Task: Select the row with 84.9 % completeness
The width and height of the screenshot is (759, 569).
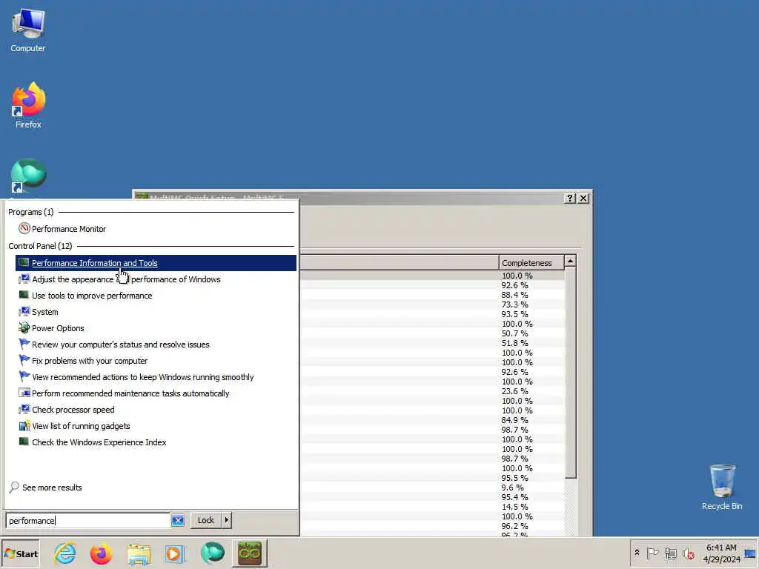Action: (432, 420)
